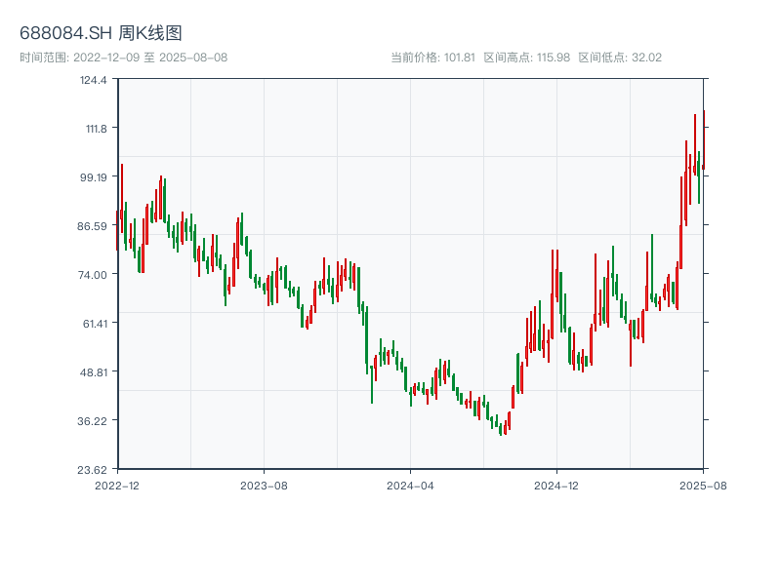Click the y-axis label 111.8

pyautogui.click(x=96, y=129)
